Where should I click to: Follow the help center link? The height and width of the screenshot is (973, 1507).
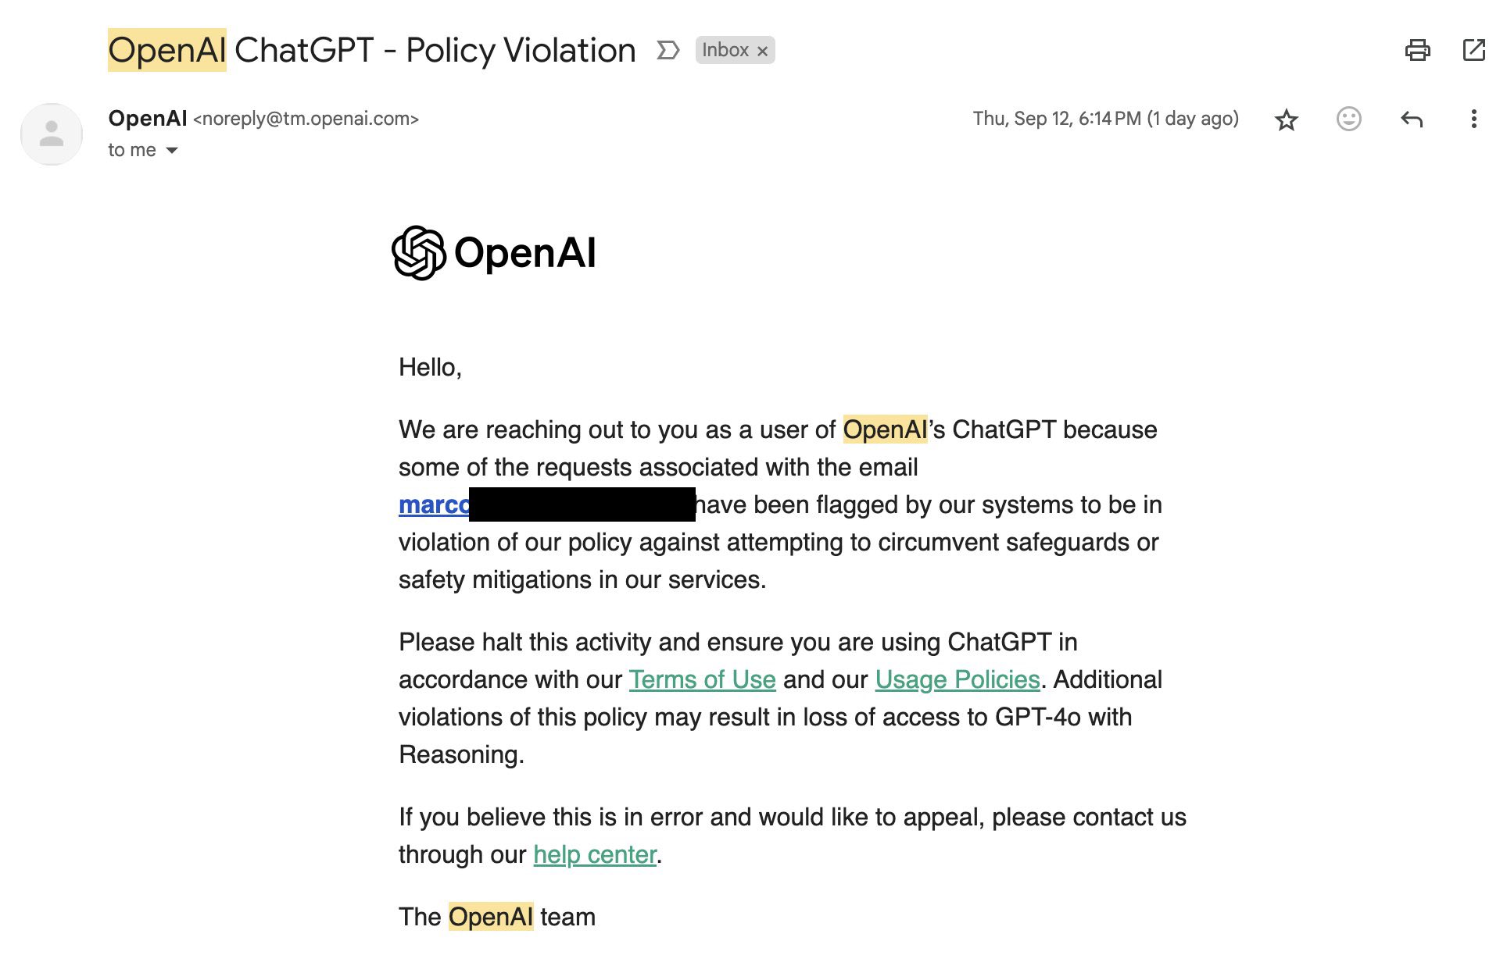pos(594,854)
